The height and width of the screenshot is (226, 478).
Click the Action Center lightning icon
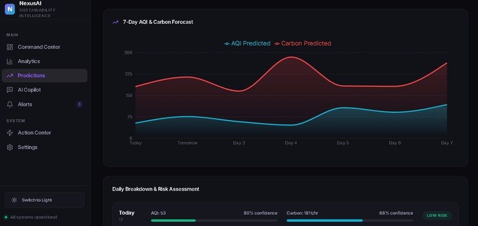(x=9, y=133)
